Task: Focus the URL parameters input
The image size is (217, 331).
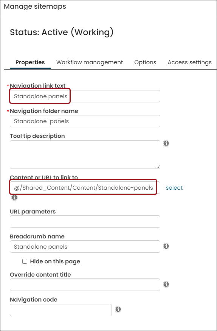Action: click(x=85, y=222)
